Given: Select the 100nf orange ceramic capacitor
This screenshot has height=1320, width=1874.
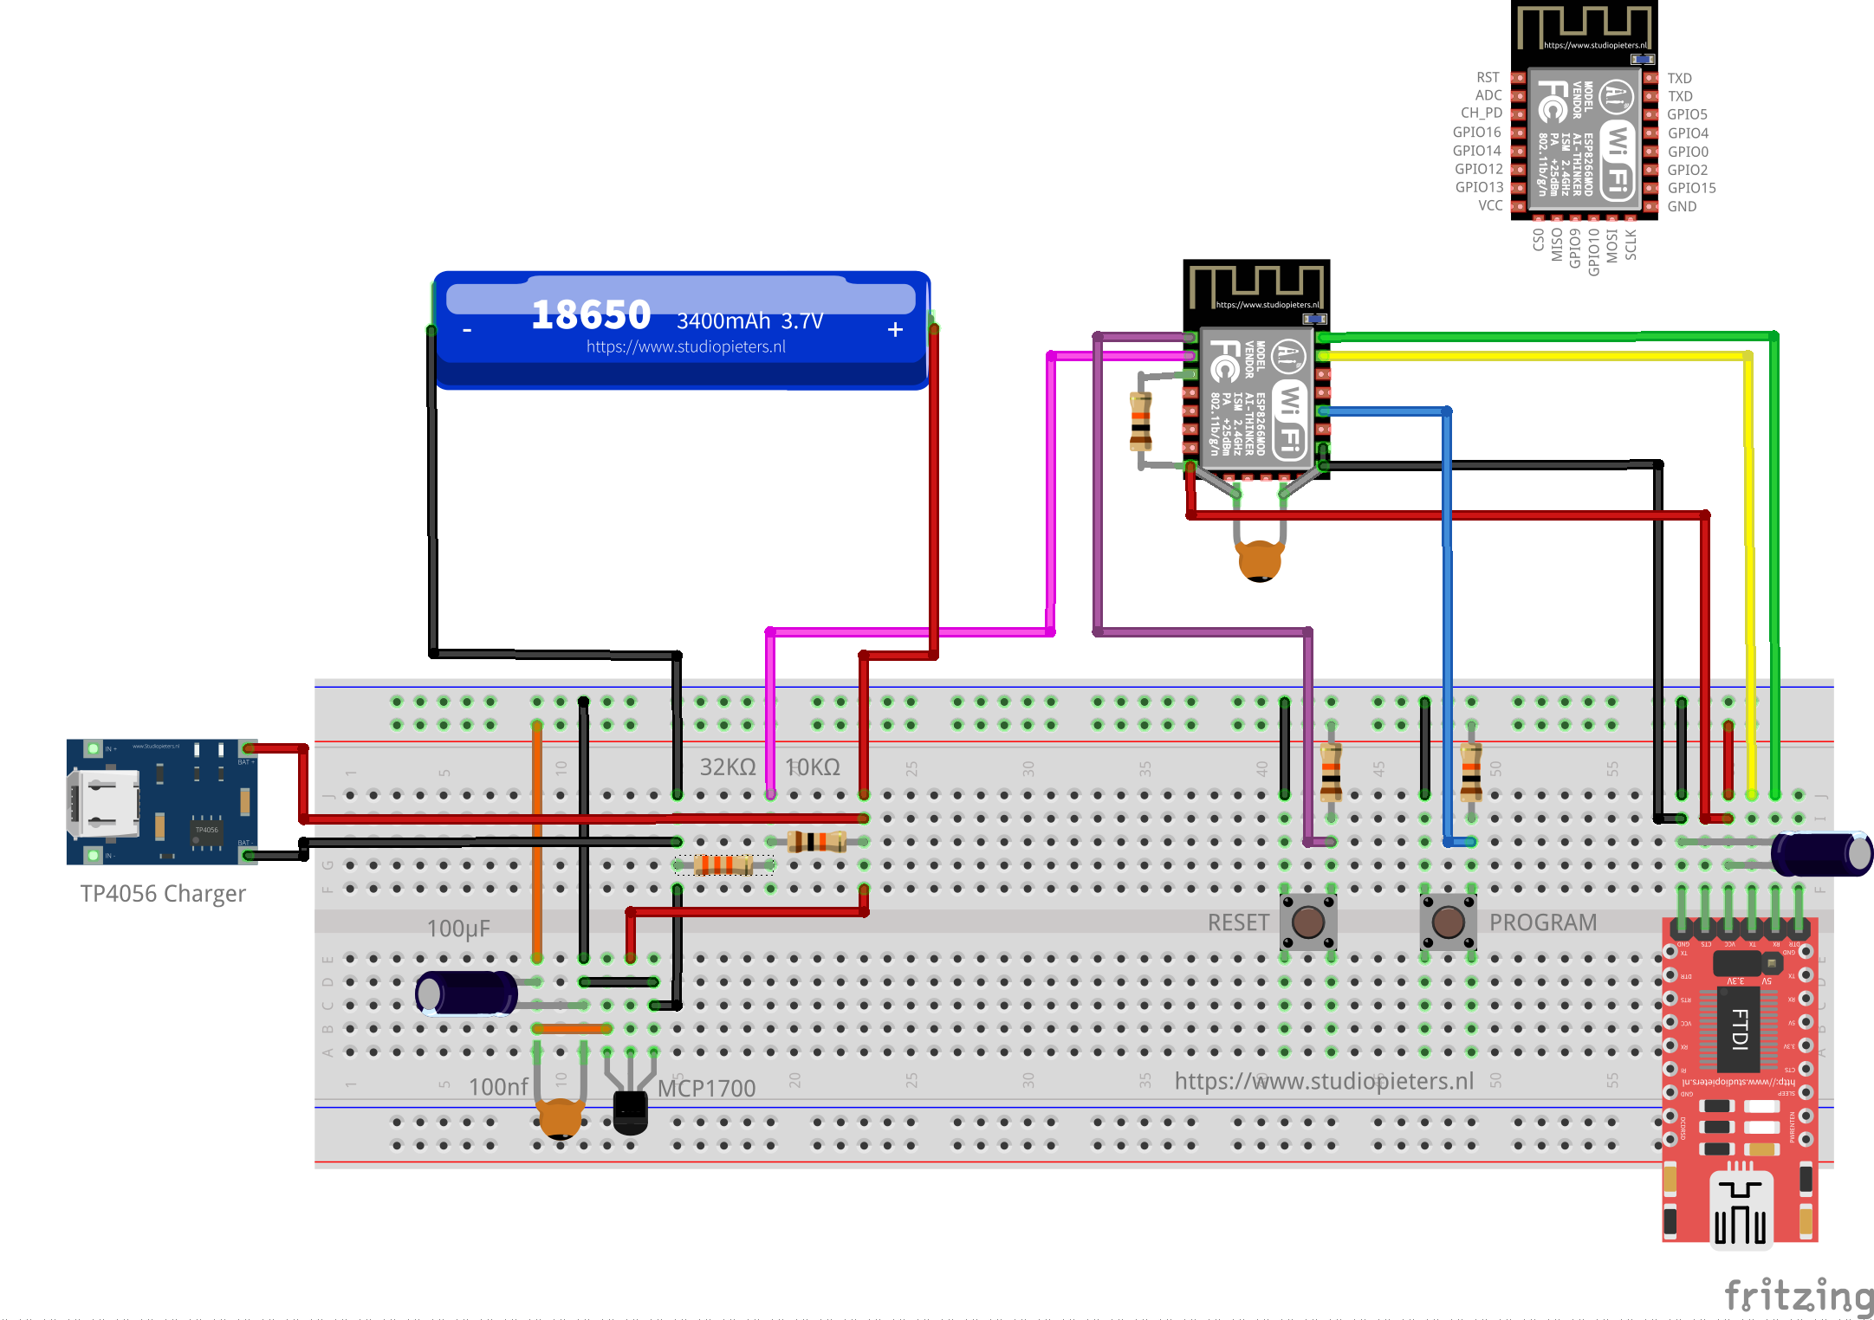Looking at the screenshot, I should (x=560, y=1116).
